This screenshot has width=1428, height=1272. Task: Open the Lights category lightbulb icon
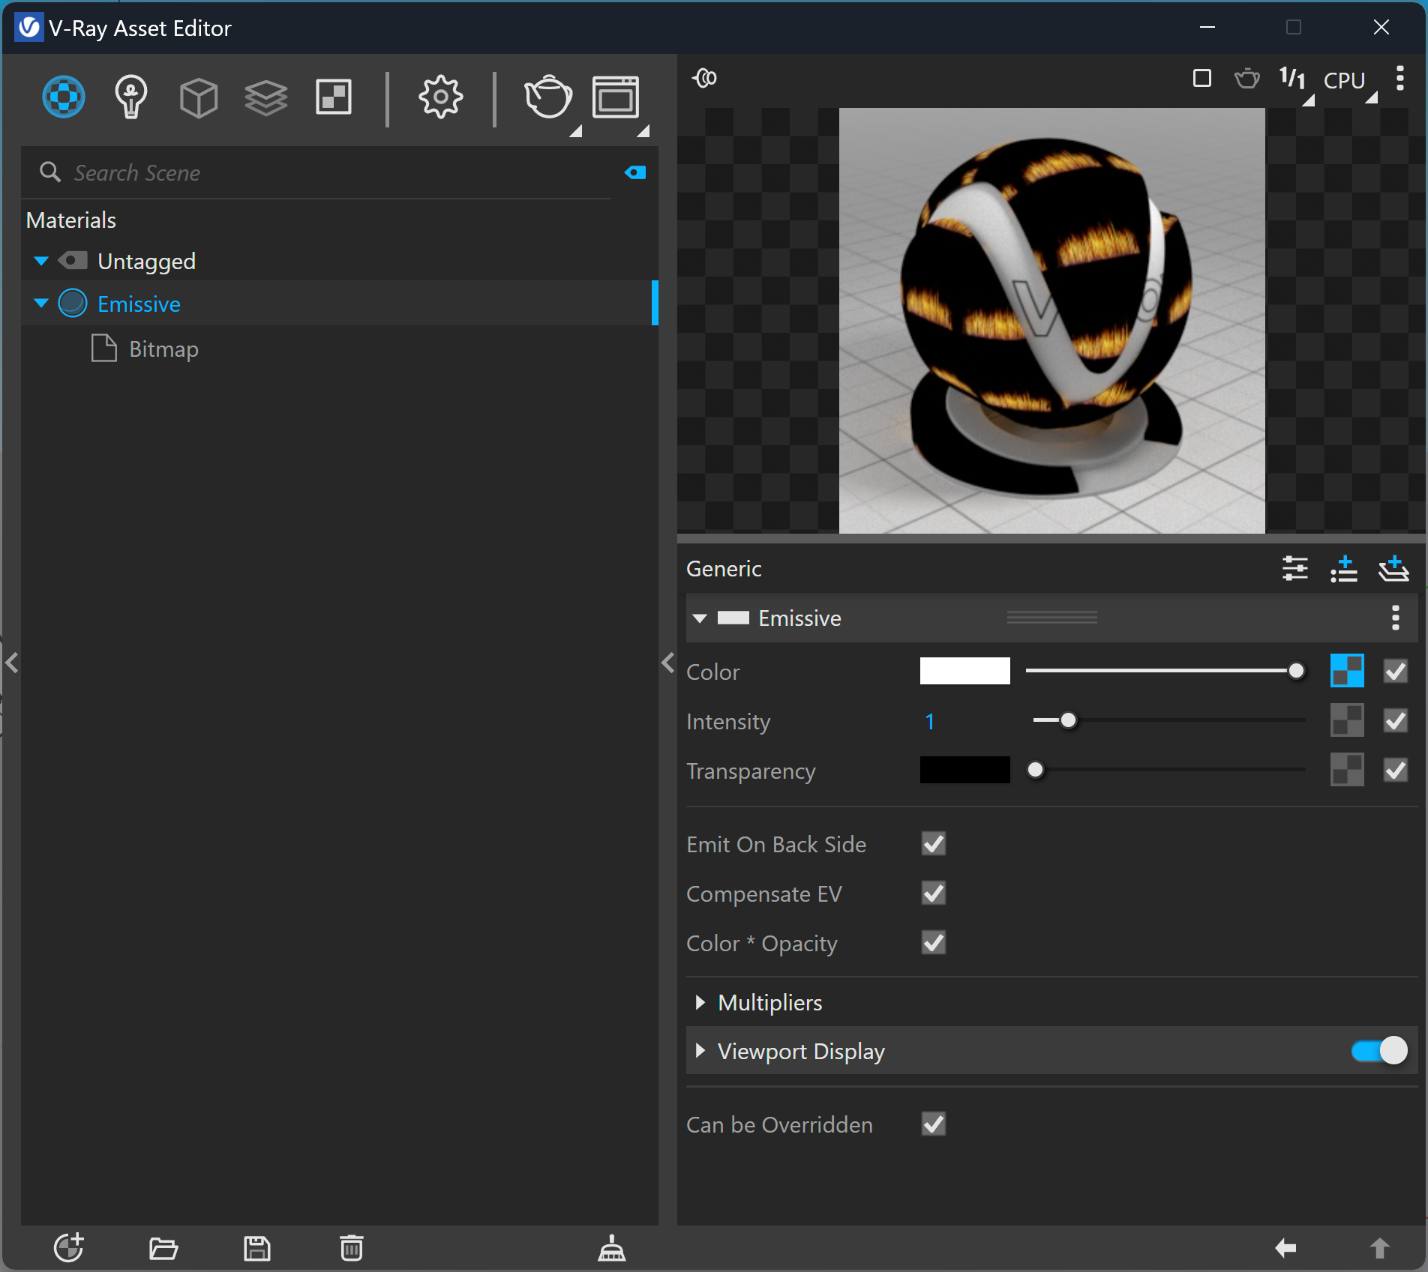point(130,97)
